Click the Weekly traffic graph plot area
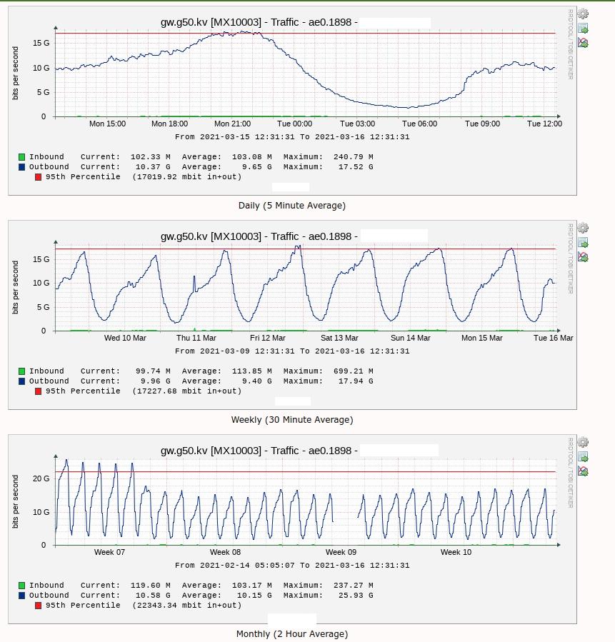Image resolution: width=615 pixels, height=642 pixels. click(x=306, y=287)
